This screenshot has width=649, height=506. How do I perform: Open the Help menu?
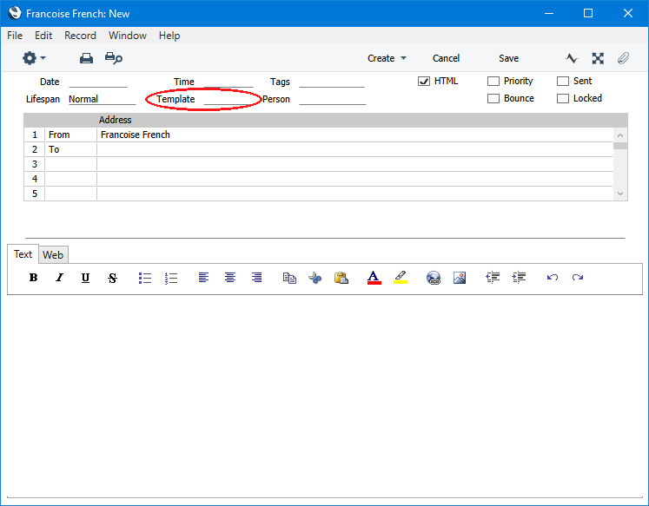[x=169, y=36]
